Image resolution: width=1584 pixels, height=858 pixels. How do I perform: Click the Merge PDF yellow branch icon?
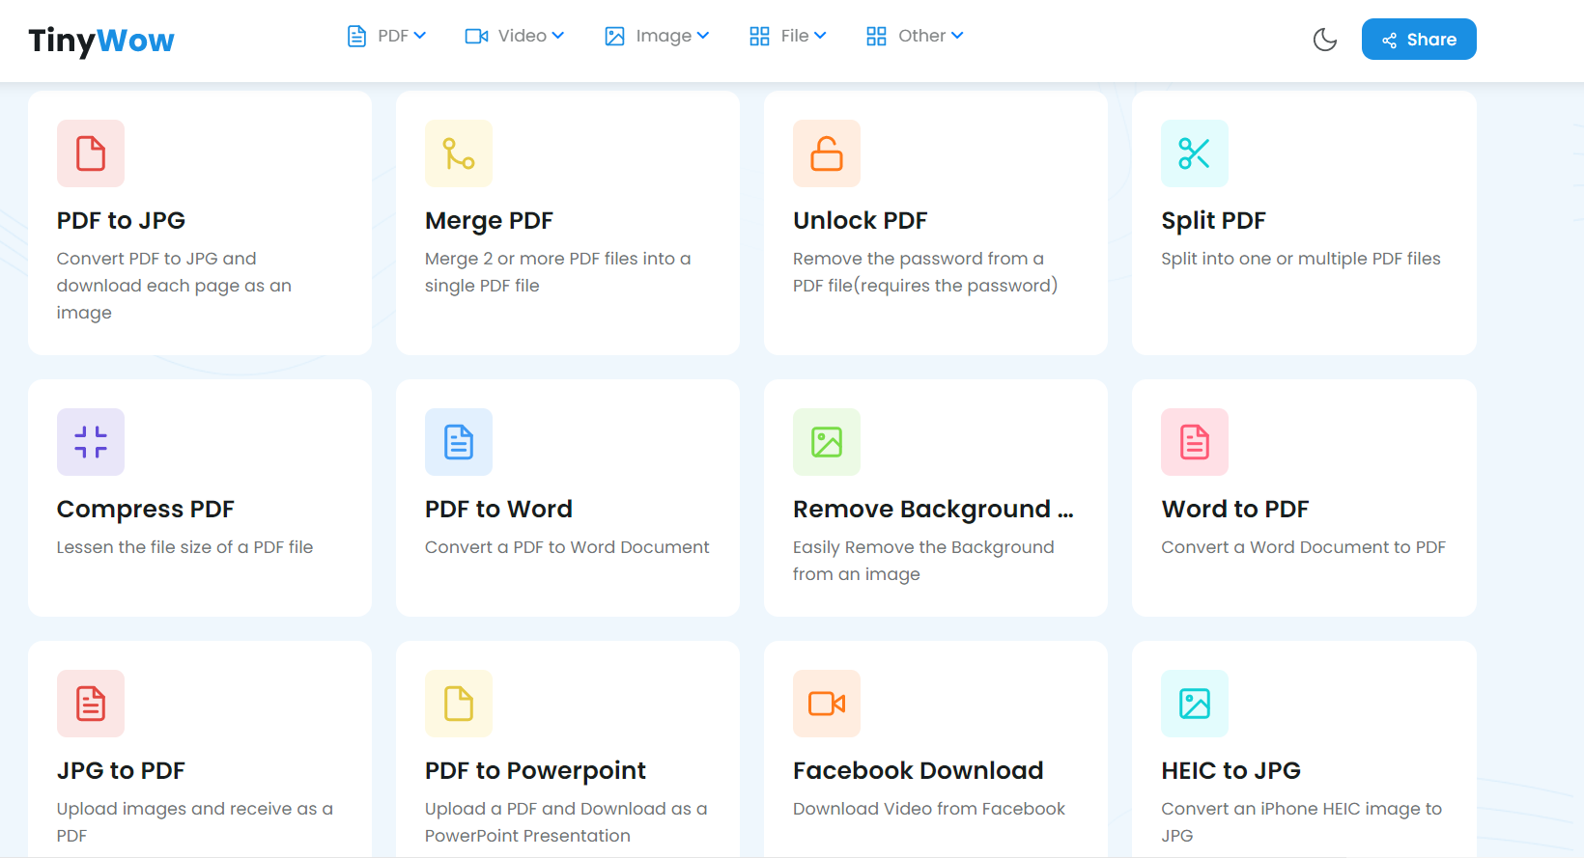tap(459, 153)
